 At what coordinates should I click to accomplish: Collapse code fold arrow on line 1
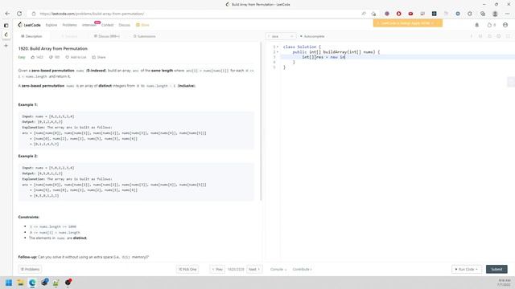coord(278,47)
